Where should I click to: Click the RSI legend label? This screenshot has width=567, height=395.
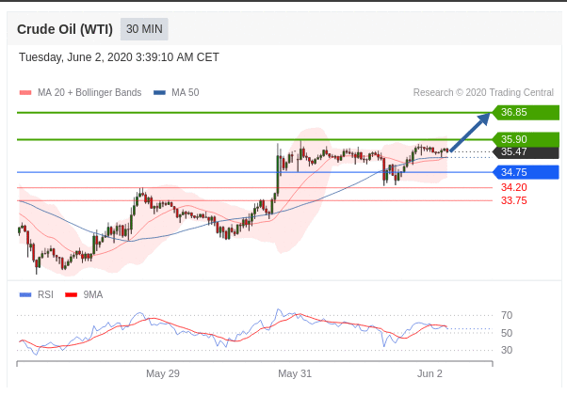pyautogui.click(x=45, y=295)
